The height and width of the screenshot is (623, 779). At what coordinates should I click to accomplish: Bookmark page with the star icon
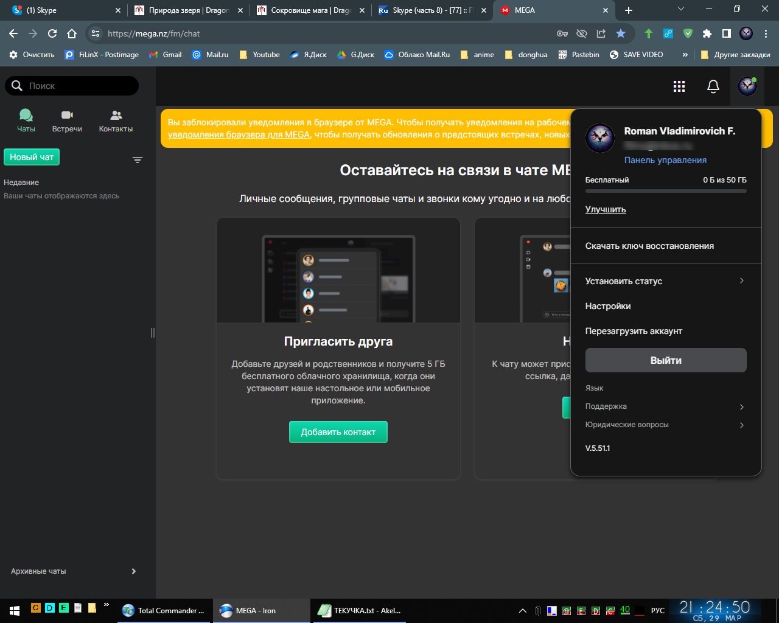(x=620, y=33)
